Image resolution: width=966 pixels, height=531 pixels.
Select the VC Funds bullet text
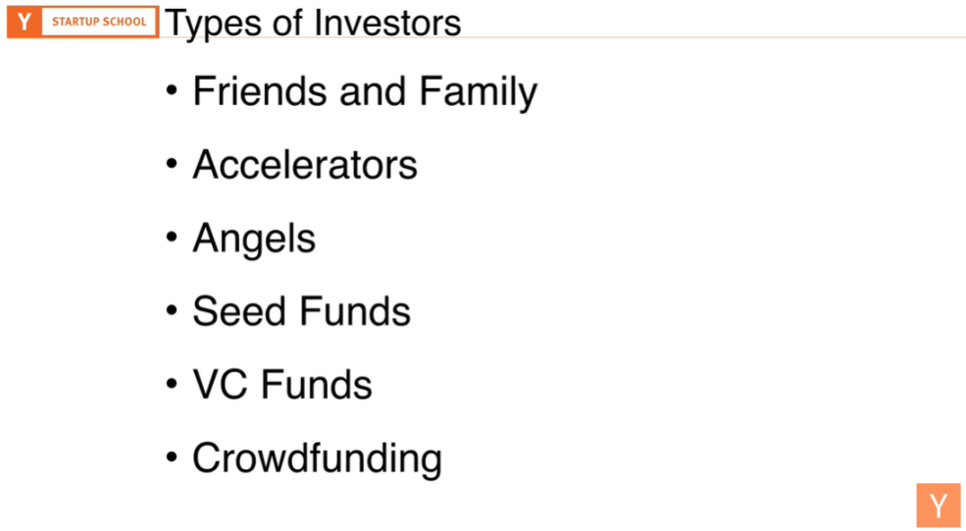click(x=282, y=384)
